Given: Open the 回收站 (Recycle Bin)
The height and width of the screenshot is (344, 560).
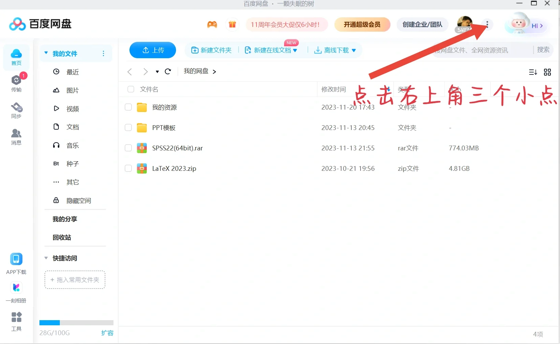Looking at the screenshot, I should click(62, 237).
